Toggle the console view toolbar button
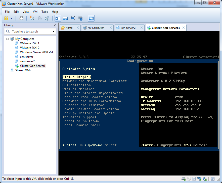This screenshot has width=222, height=183. coord(91,18)
